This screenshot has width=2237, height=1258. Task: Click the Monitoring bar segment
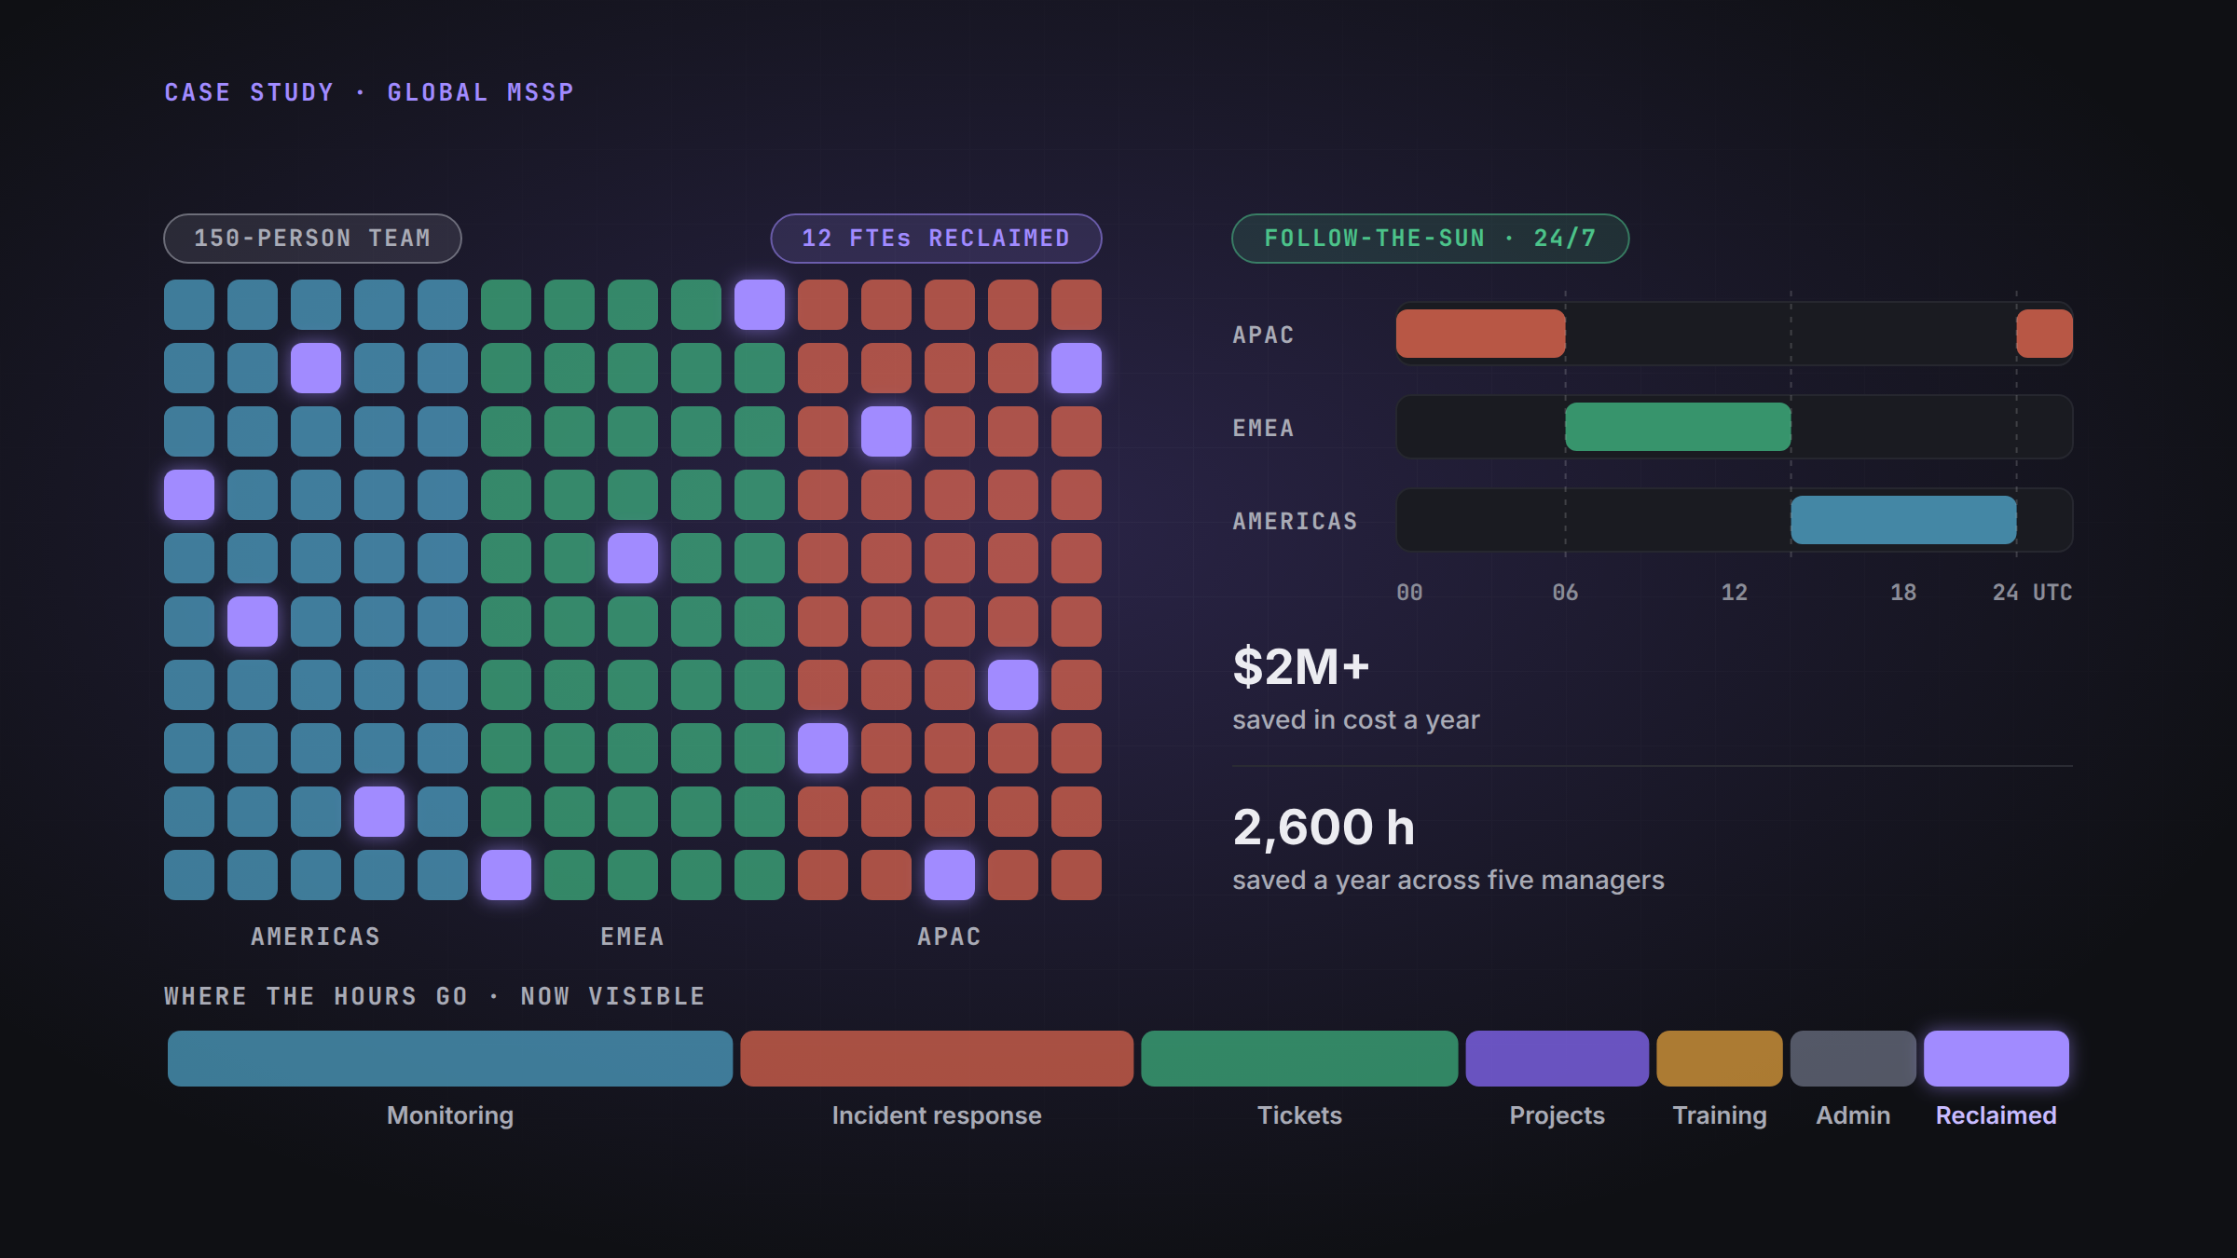(450, 1059)
